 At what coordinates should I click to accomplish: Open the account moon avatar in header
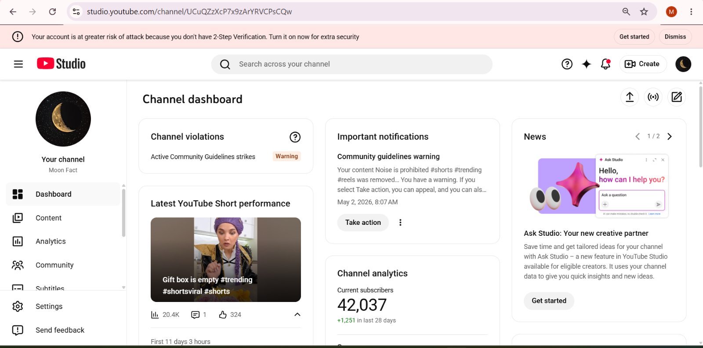coord(683,64)
